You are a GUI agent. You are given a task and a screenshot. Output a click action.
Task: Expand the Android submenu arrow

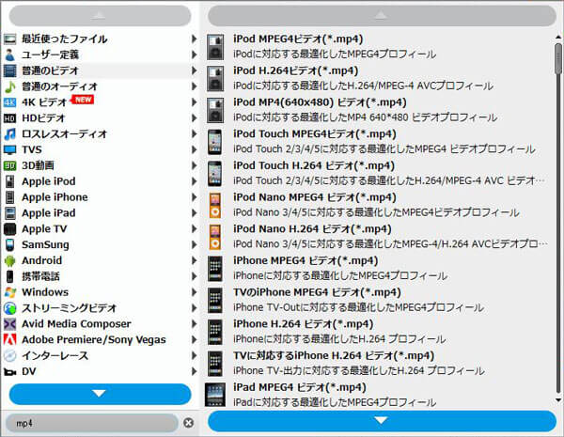195,260
